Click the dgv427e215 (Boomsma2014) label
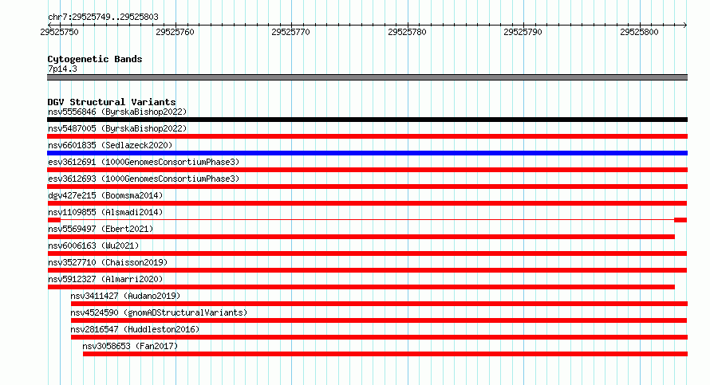710x385 pixels. pos(105,195)
